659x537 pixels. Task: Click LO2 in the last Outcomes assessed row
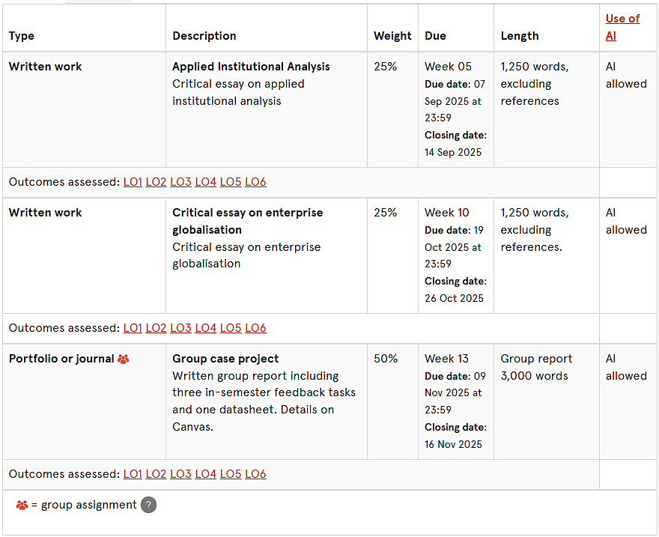156,474
